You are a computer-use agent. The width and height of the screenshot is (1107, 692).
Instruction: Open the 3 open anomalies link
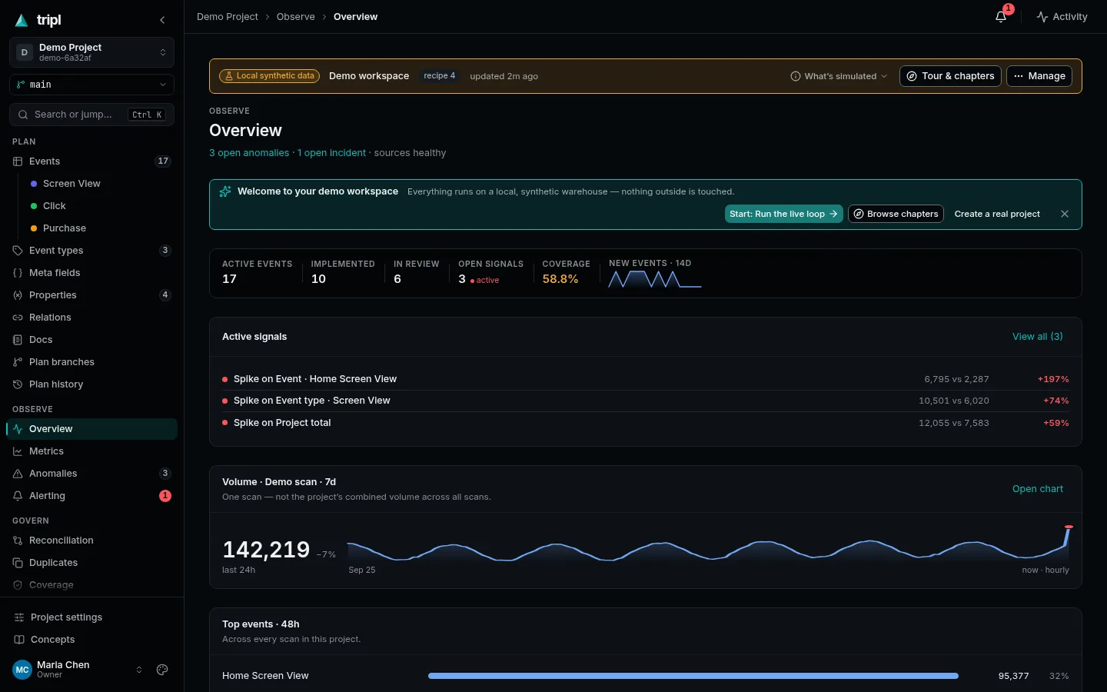[x=249, y=153]
